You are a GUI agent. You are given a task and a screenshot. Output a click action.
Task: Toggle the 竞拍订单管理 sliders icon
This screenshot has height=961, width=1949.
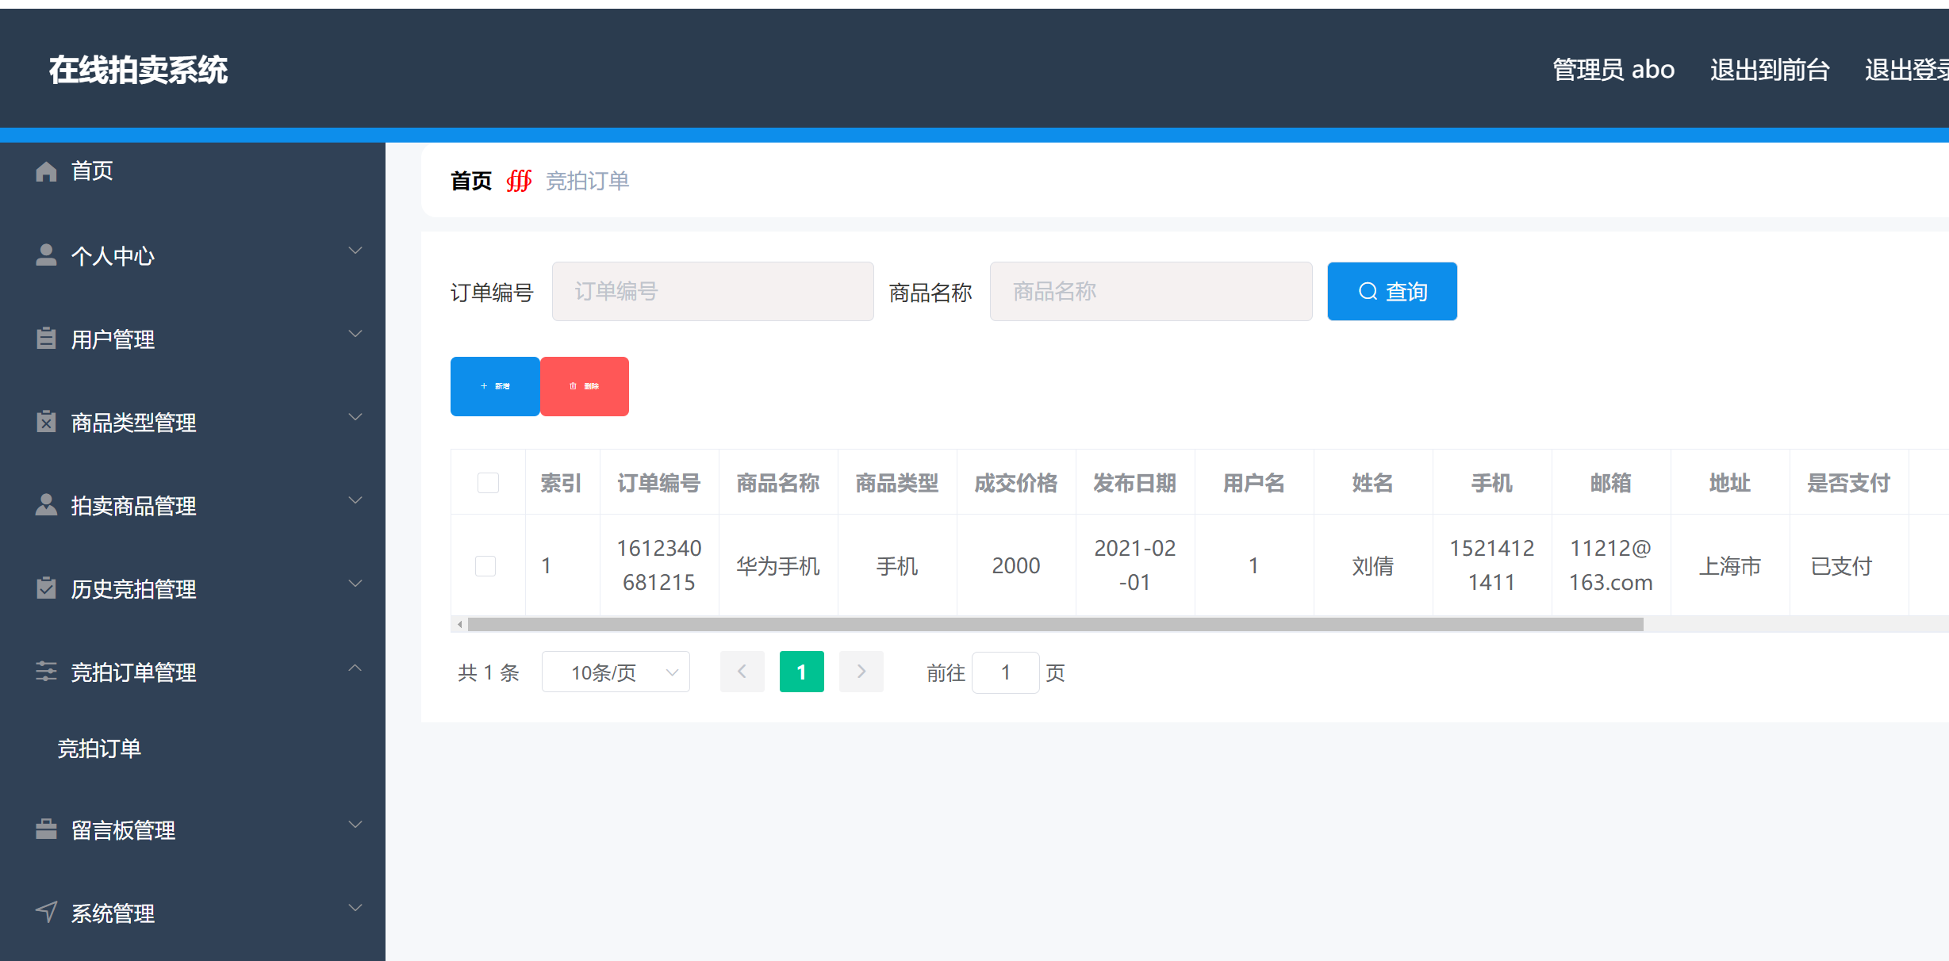tap(45, 672)
